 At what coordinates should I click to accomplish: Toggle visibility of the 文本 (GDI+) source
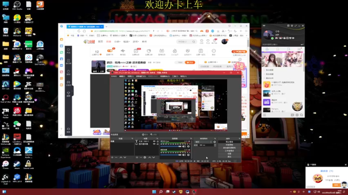[154, 141]
